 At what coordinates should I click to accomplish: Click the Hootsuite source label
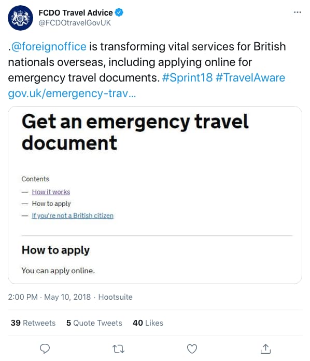click(x=116, y=297)
